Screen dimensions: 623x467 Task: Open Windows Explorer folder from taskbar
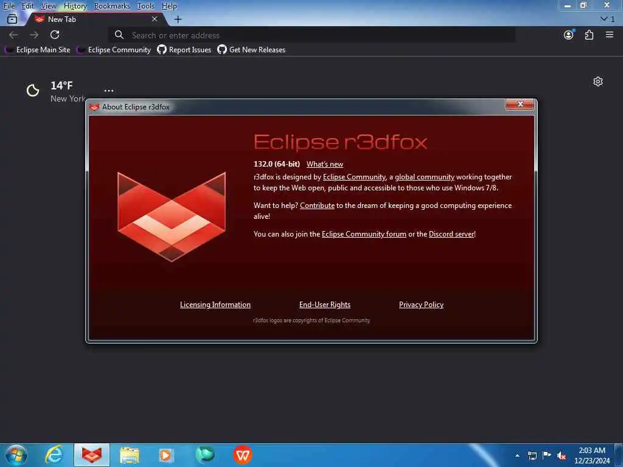tap(130, 455)
